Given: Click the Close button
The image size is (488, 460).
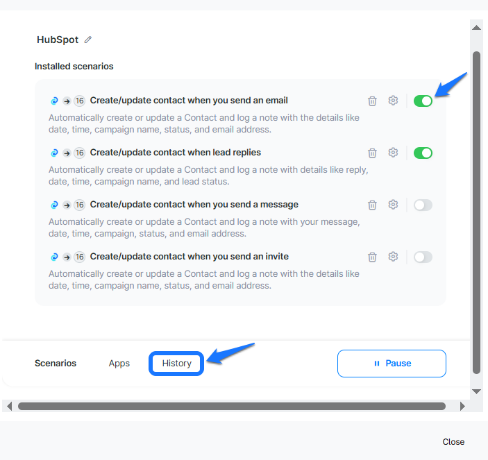Looking at the screenshot, I should pos(453,442).
